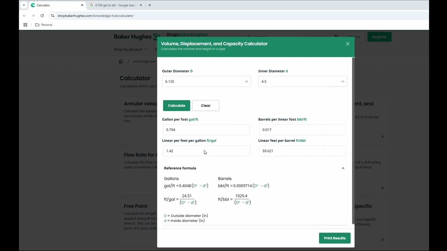Click the dialog's vertical scrollbar
Screen dimensions: 447x251
(x=353, y=140)
